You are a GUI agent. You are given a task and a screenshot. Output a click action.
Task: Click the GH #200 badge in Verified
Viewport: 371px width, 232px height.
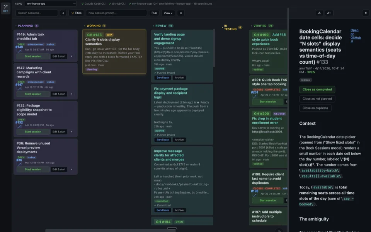point(261,113)
